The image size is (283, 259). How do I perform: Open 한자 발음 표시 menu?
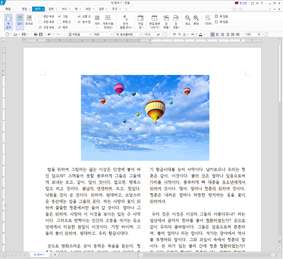[x=126, y=22]
